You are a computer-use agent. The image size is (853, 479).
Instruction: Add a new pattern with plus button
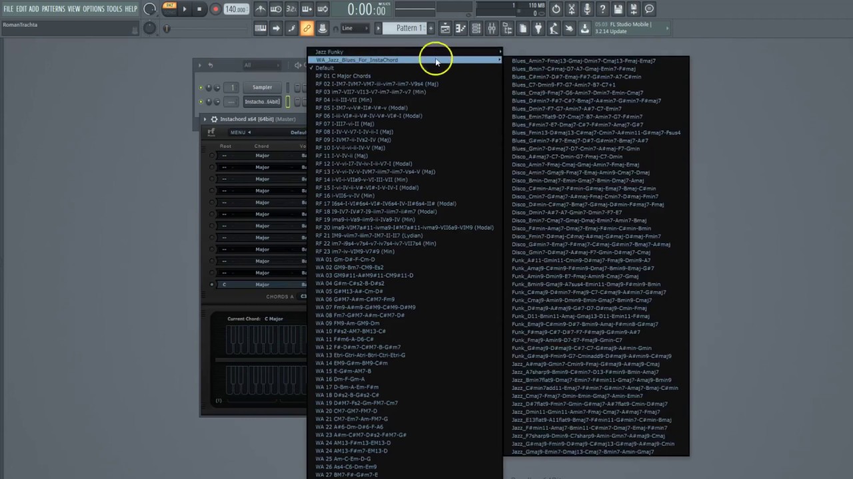430,28
